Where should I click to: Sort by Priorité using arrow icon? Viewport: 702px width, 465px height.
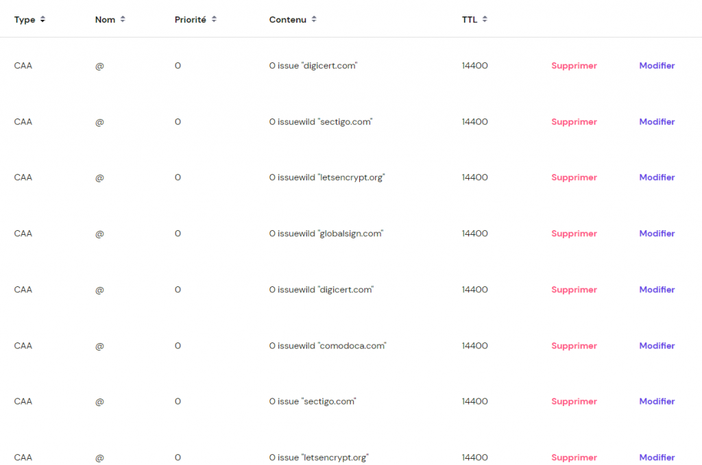coord(214,20)
